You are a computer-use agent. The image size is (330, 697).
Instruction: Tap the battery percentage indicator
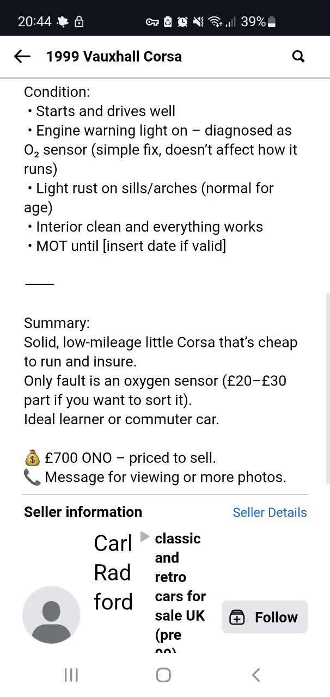pos(253,22)
